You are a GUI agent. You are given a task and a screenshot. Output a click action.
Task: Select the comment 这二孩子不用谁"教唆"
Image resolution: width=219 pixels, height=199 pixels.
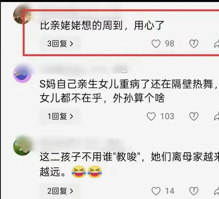point(129,164)
